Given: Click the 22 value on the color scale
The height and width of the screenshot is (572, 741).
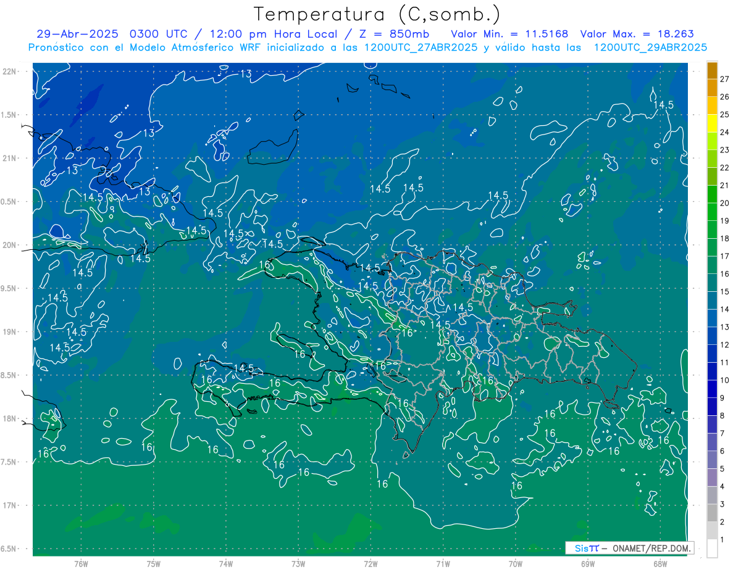Looking at the screenshot, I should click(x=725, y=167).
